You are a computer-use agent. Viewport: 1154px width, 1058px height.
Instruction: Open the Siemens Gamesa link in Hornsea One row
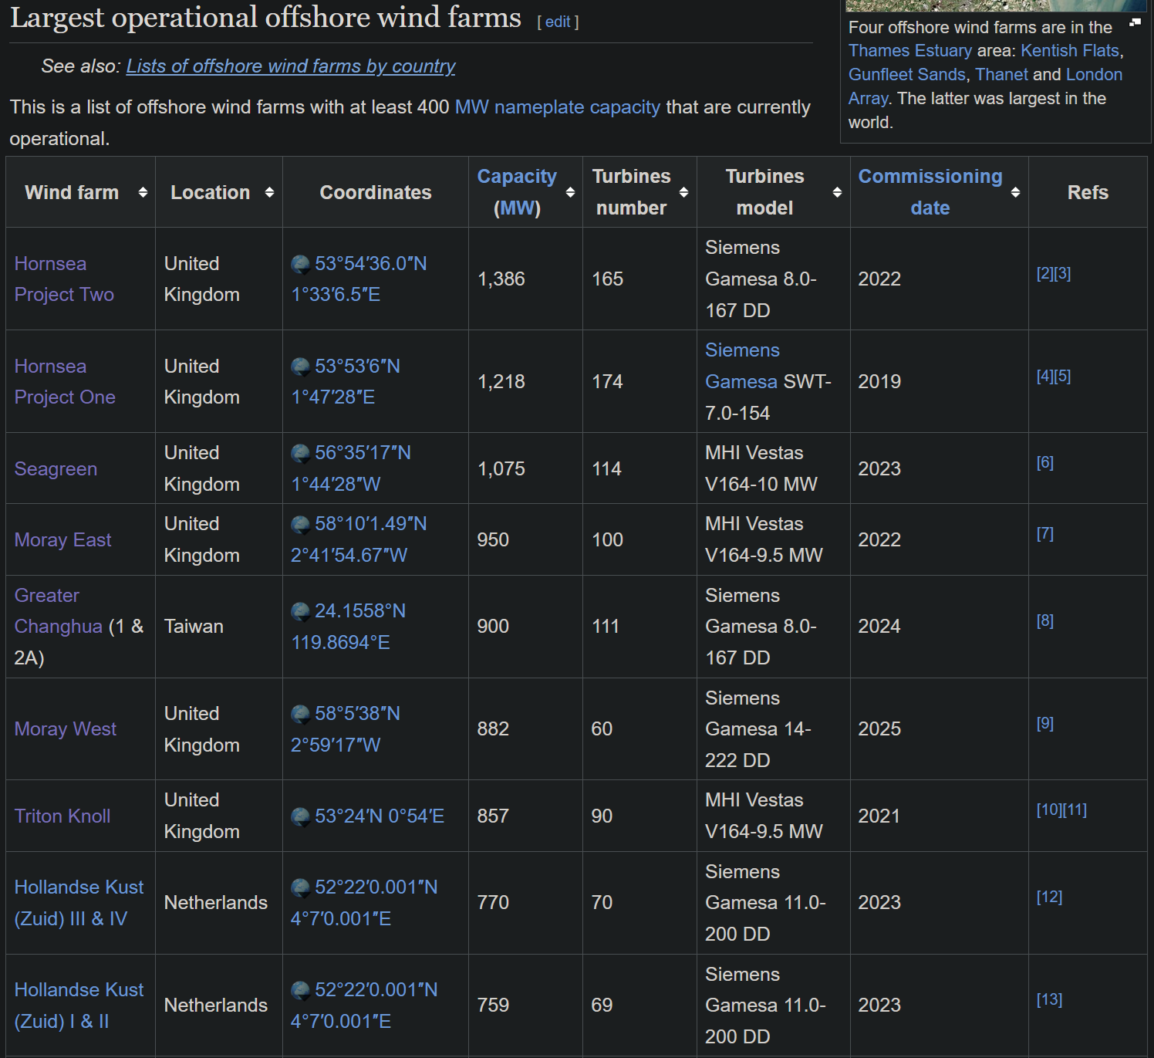(742, 366)
